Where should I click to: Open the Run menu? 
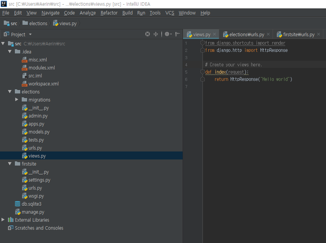click(x=141, y=13)
